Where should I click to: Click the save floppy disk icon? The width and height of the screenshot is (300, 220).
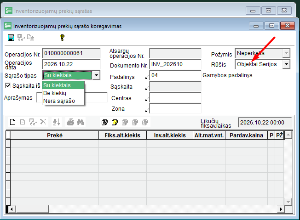pyautogui.click(x=11, y=38)
